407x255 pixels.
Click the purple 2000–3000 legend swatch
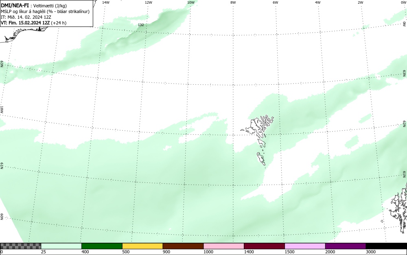point(346,246)
